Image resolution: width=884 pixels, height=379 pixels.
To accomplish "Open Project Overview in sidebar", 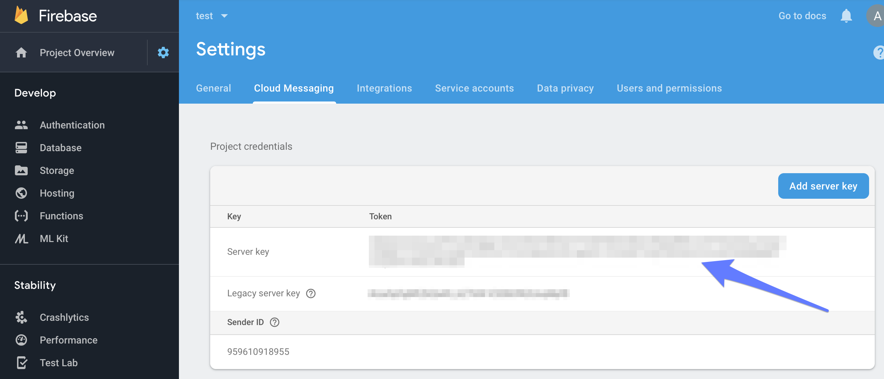I will pyautogui.click(x=77, y=53).
